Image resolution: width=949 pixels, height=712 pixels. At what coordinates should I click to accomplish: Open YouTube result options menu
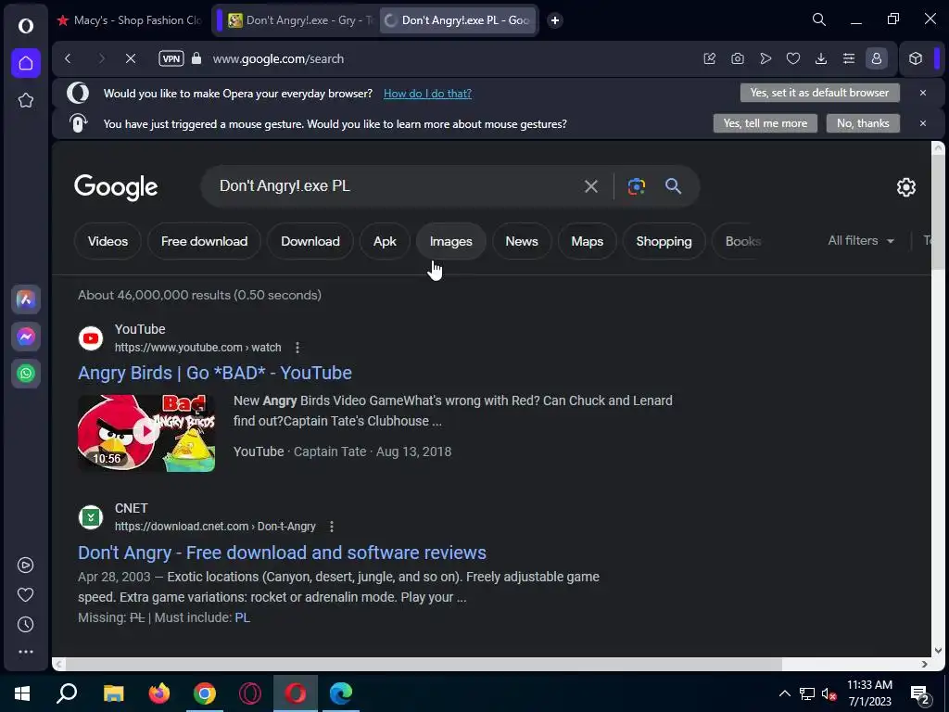297,348
